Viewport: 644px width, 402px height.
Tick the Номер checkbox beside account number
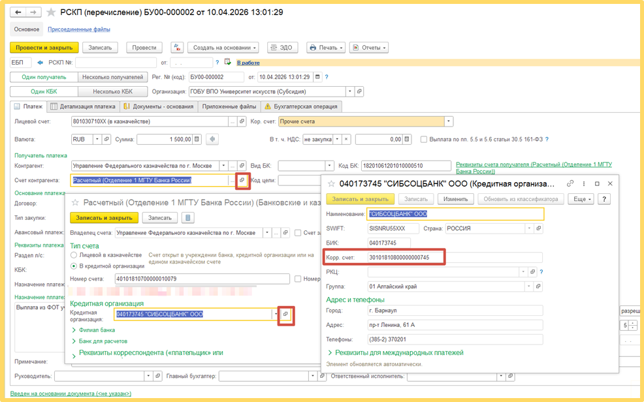click(x=298, y=279)
